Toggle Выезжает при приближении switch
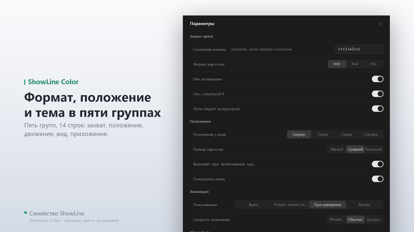Image resolution: width=414 pixels, height=232 pixels. tap(378, 164)
